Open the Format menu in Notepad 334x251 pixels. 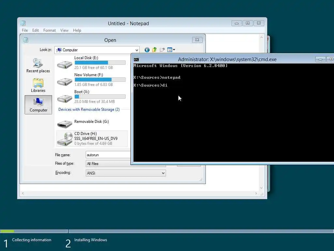(50, 30)
